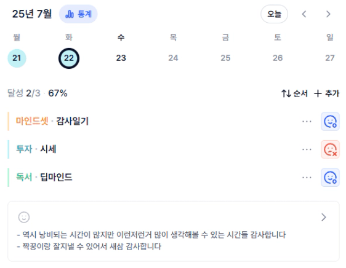Select highlighted date 22
Image resolution: width=346 pixels, height=268 pixels.
click(x=69, y=58)
